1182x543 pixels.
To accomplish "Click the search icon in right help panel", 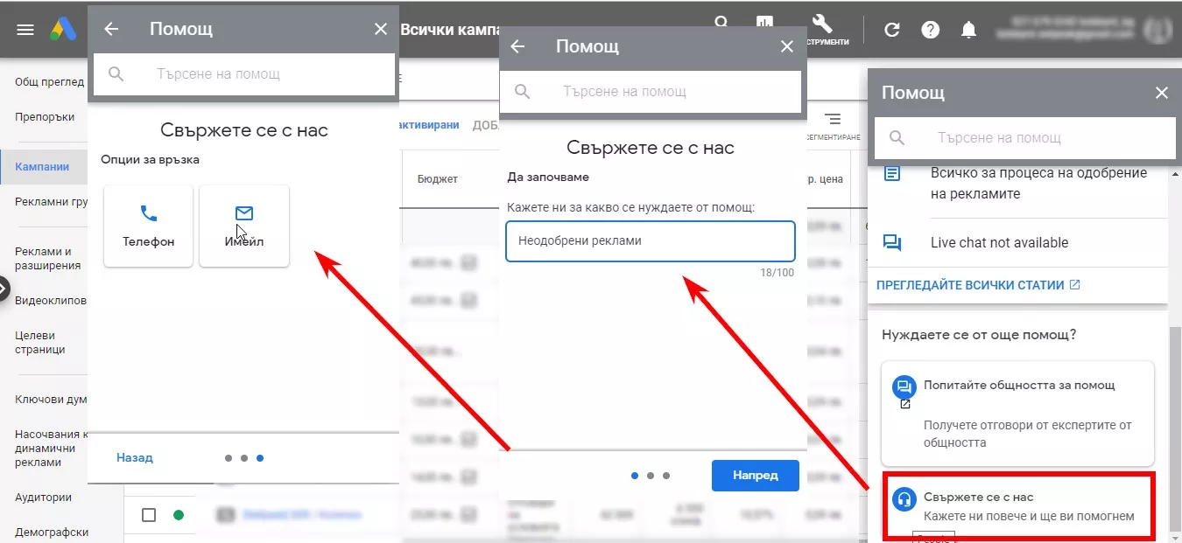I will (897, 138).
